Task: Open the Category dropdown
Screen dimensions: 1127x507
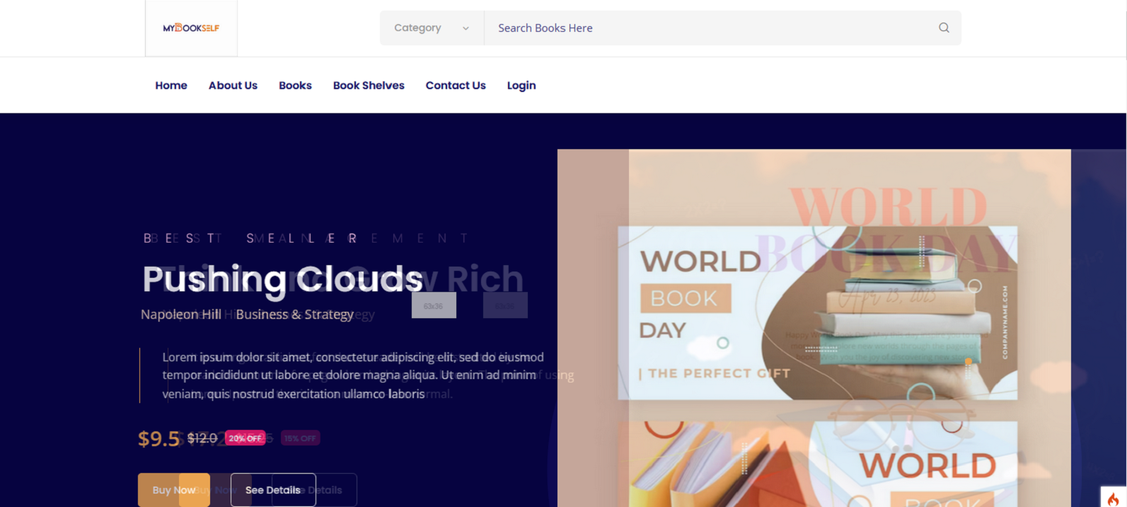Action: pos(431,28)
